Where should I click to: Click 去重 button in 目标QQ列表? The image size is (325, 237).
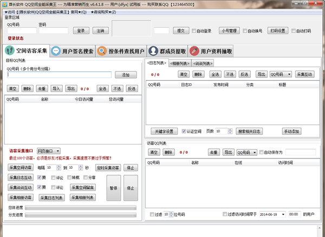point(42,89)
